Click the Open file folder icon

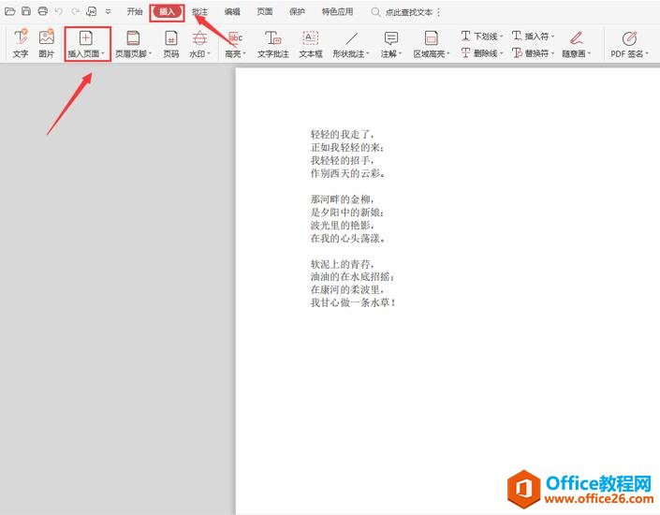tap(9, 11)
